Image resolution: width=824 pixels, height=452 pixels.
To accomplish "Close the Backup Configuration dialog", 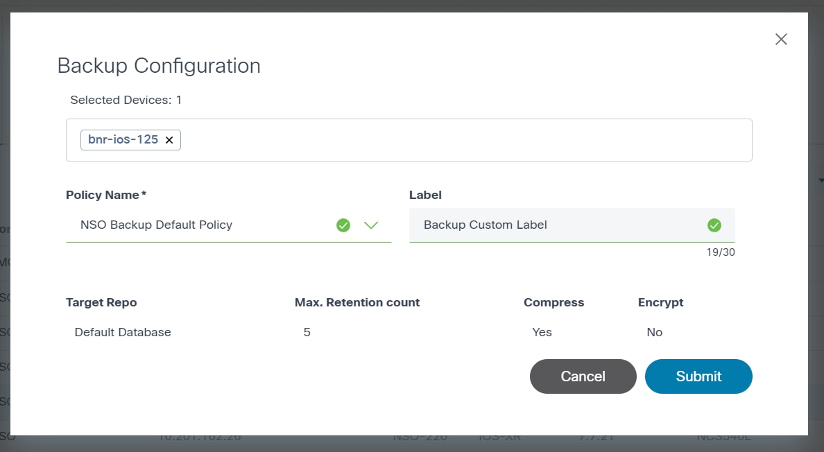I will coord(781,40).
